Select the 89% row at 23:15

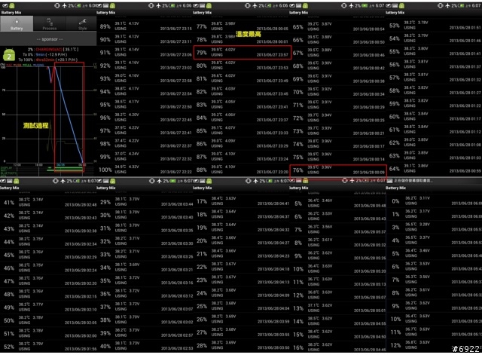point(145,26)
